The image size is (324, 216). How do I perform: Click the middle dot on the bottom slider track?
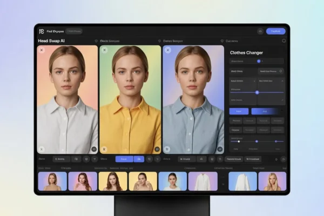pos(256,141)
